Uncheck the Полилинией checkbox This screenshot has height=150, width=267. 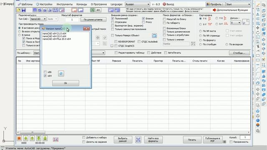pos(113,18)
